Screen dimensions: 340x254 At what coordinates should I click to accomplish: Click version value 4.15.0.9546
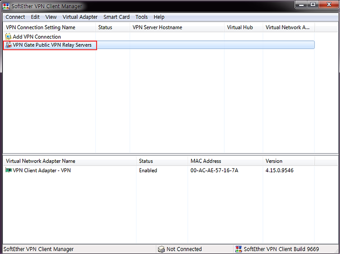pos(279,170)
